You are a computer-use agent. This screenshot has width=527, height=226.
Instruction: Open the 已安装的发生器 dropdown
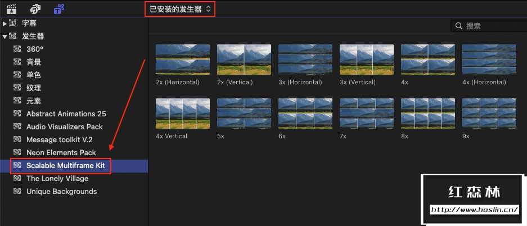pos(180,9)
